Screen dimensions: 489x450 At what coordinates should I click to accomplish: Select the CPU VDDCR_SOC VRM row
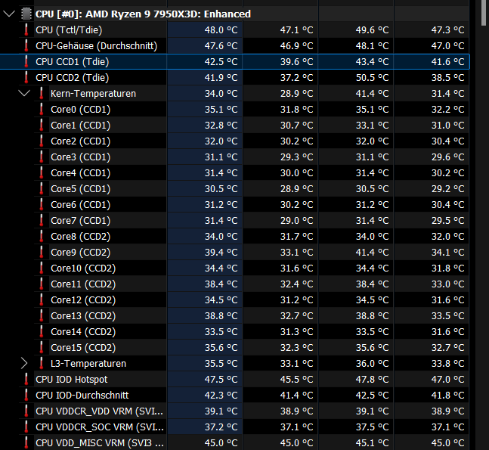click(234, 427)
